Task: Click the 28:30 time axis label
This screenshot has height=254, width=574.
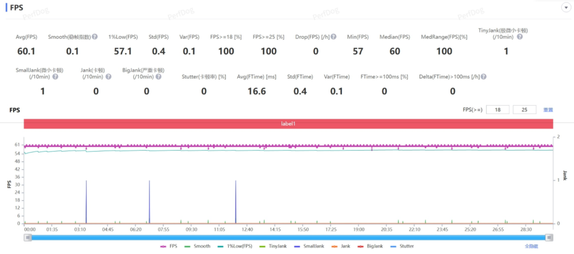Action: [526, 230]
